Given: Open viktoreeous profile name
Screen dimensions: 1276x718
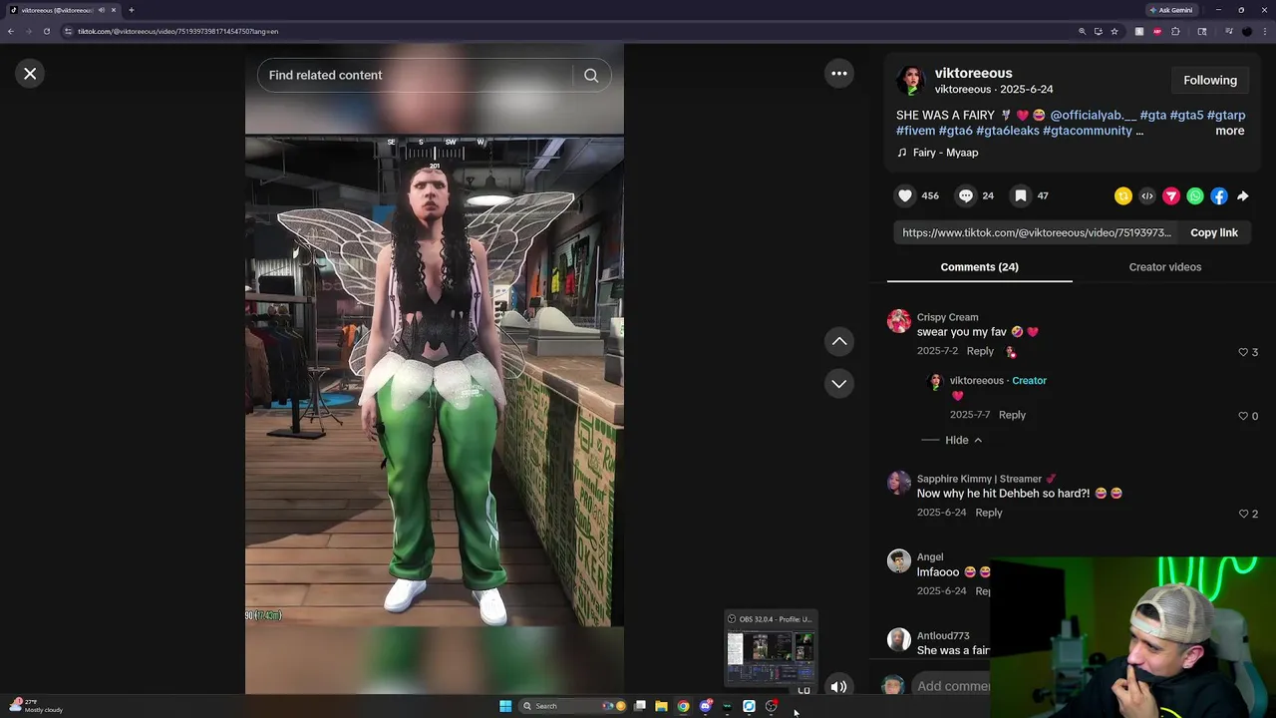Looking at the screenshot, I should point(973,73).
